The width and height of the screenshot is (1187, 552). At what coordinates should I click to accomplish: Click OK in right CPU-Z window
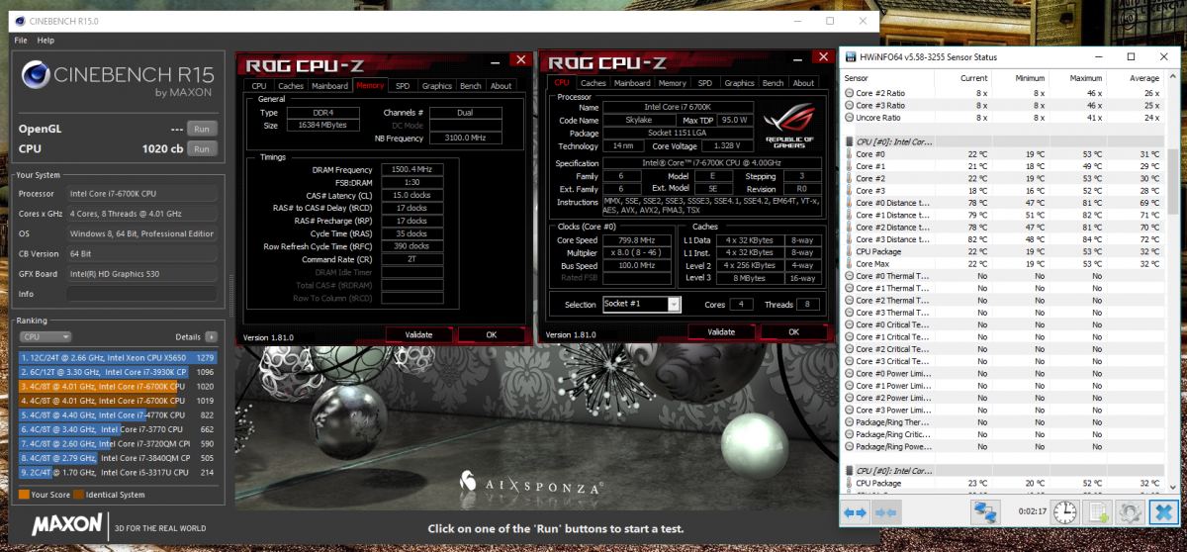coord(793,331)
